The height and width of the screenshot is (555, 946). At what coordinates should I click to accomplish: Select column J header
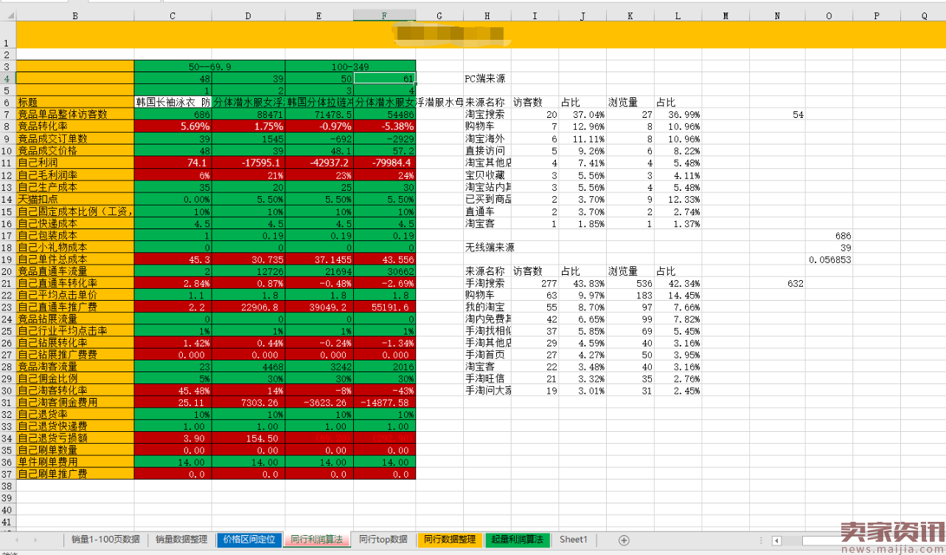pyautogui.click(x=582, y=15)
